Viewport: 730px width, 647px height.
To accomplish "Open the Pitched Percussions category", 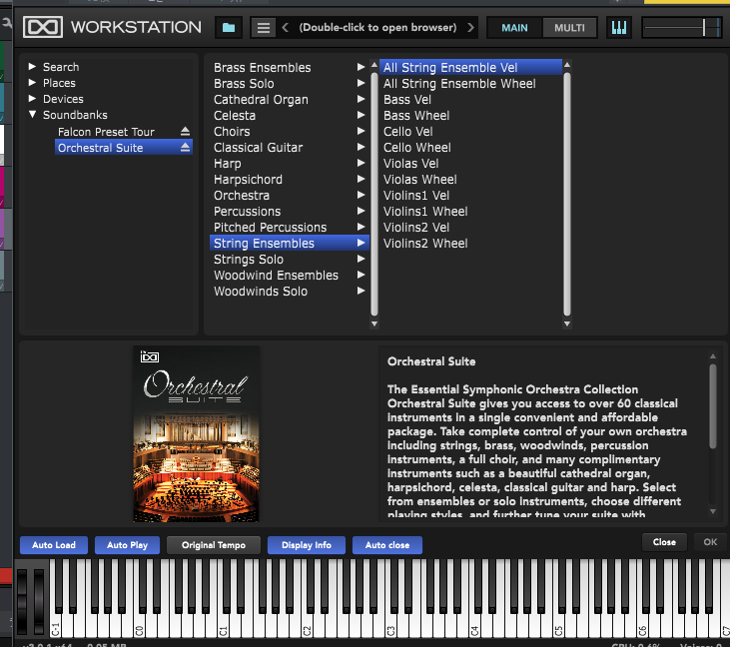I will point(290,227).
